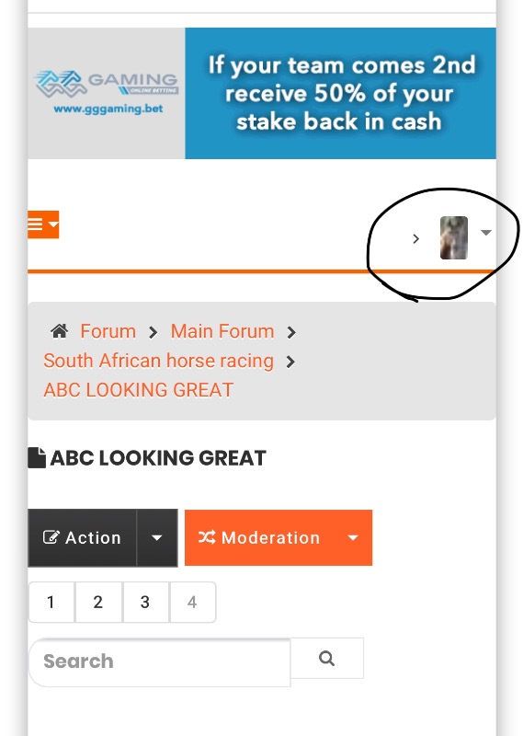
Task: Click the magnifying glass search button
Action: pos(327,658)
